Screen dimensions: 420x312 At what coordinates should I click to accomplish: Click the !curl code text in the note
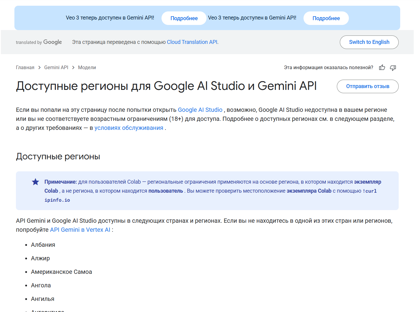pyautogui.click(x=370, y=191)
